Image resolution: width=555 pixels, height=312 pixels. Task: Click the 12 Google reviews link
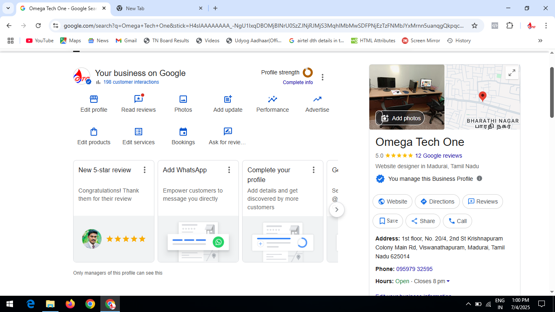coord(438,156)
